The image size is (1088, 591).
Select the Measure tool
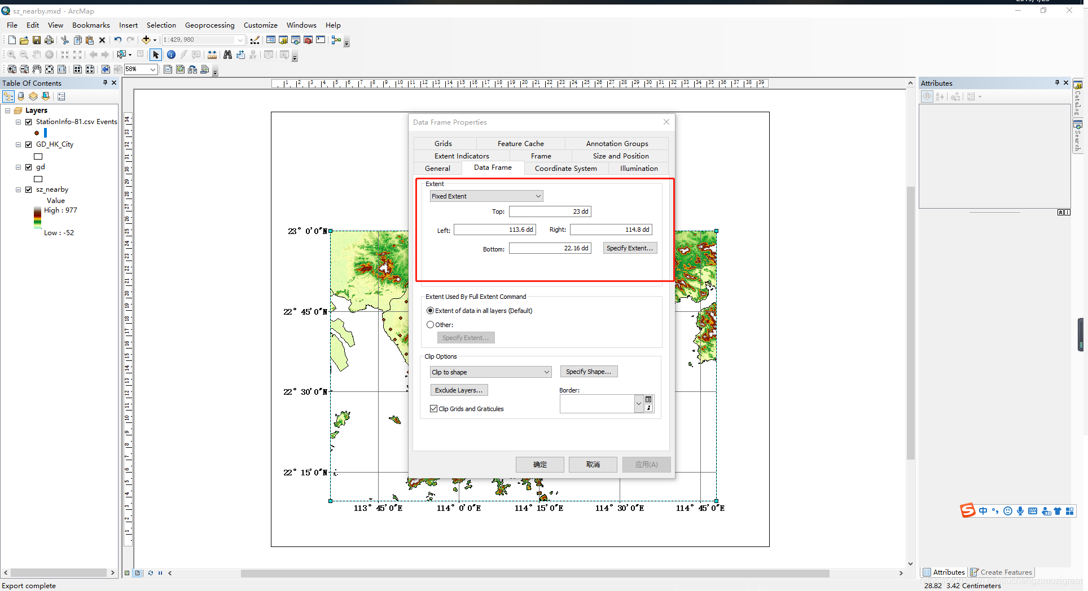click(212, 55)
